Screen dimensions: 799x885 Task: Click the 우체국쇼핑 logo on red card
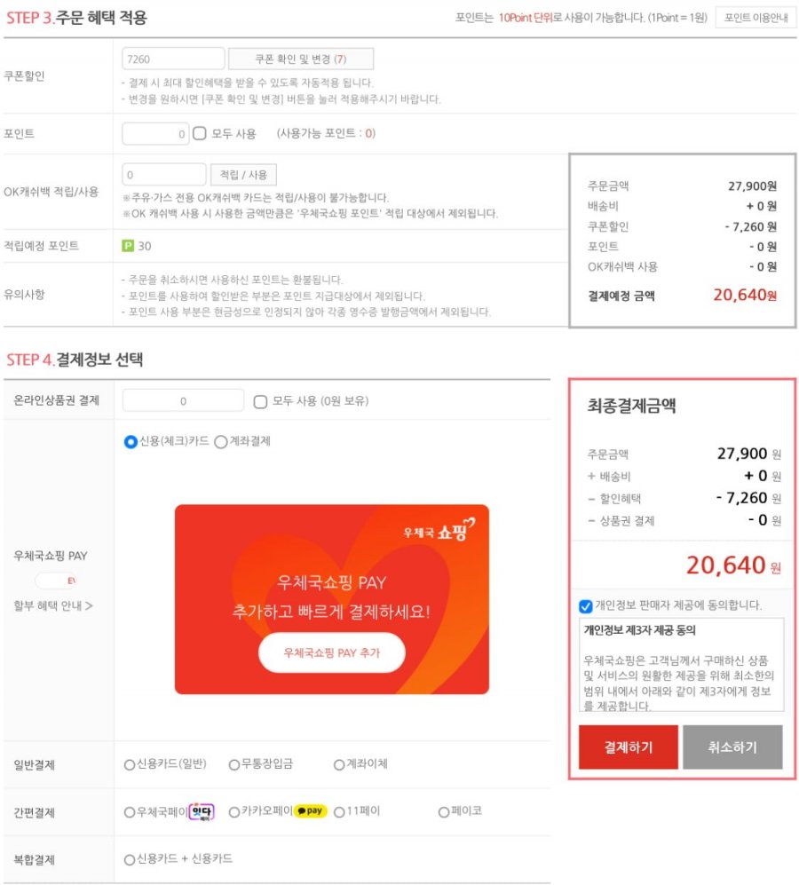pos(439,529)
